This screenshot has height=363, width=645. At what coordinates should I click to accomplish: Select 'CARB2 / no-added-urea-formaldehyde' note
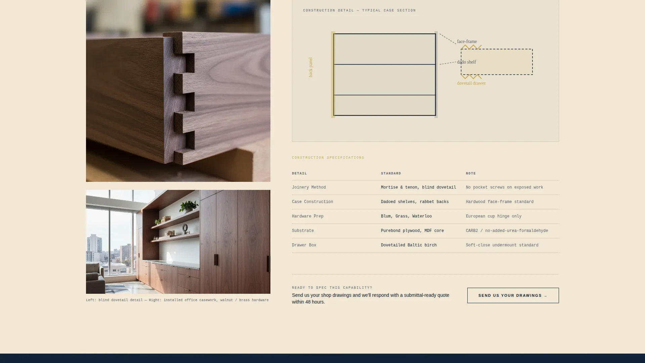coord(507,231)
